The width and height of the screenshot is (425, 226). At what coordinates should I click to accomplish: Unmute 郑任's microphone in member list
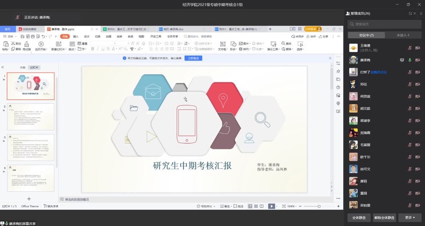click(410, 84)
